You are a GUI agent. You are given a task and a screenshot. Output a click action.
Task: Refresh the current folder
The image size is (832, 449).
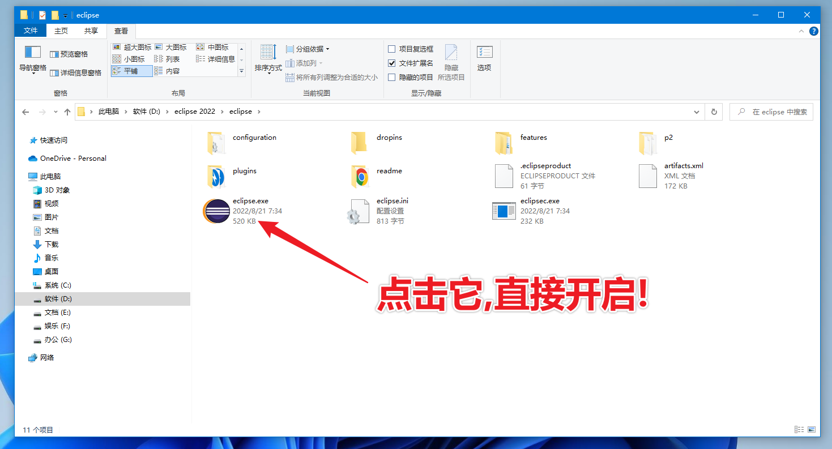point(714,112)
